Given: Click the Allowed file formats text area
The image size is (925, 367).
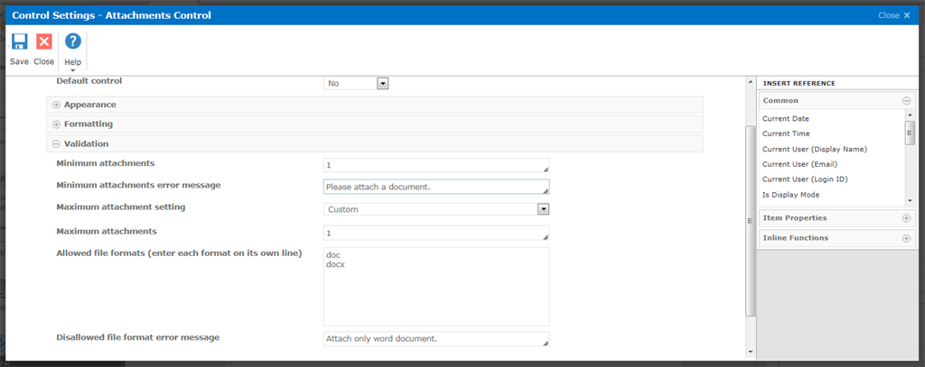Looking at the screenshot, I should (435, 286).
